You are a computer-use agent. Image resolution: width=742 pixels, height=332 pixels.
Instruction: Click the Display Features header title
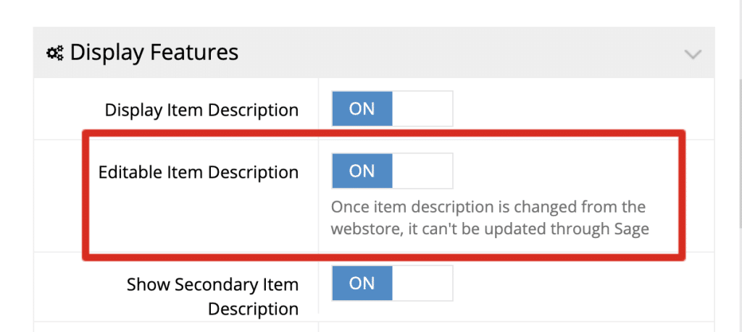[154, 52]
